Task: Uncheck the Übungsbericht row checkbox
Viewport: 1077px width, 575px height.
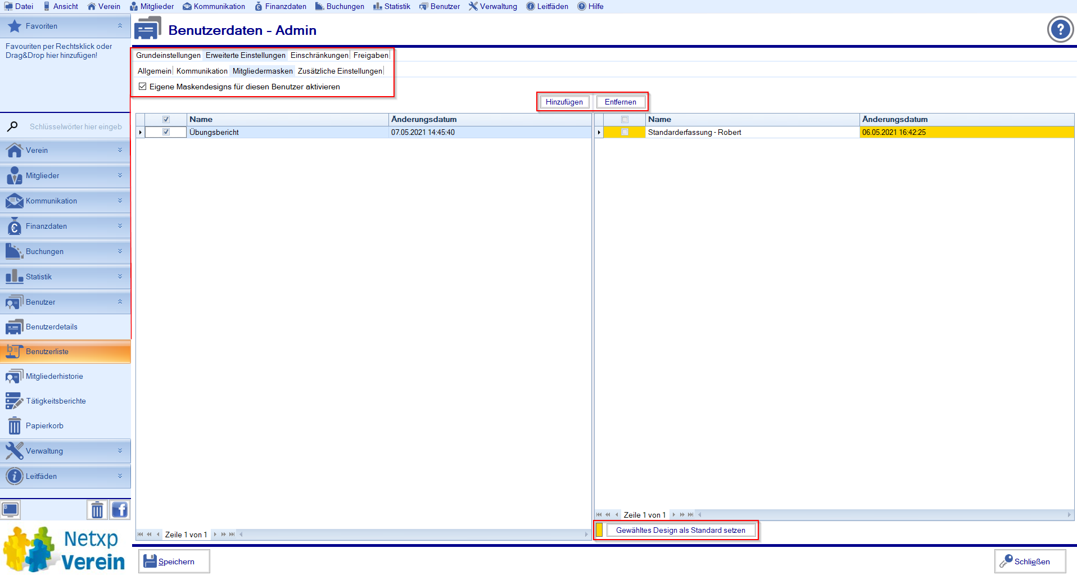Action: [x=166, y=132]
